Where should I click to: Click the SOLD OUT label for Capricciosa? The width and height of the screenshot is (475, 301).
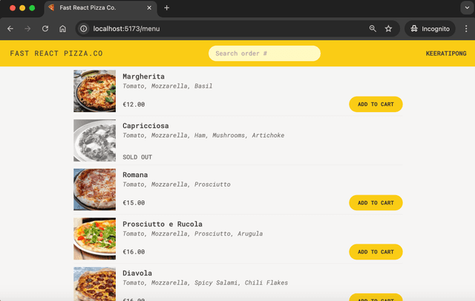click(137, 157)
